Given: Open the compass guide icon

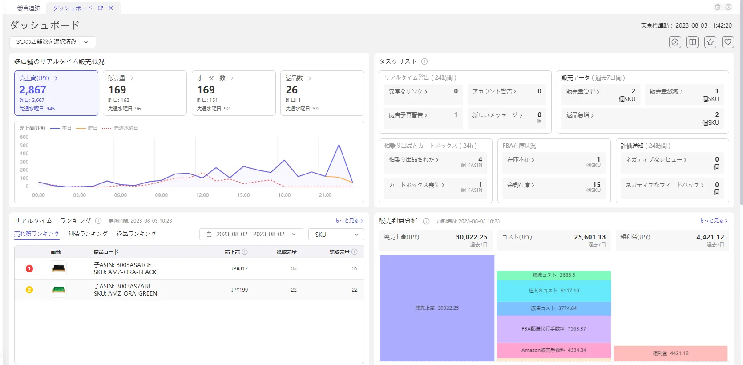Looking at the screenshot, I should coord(675,42).
